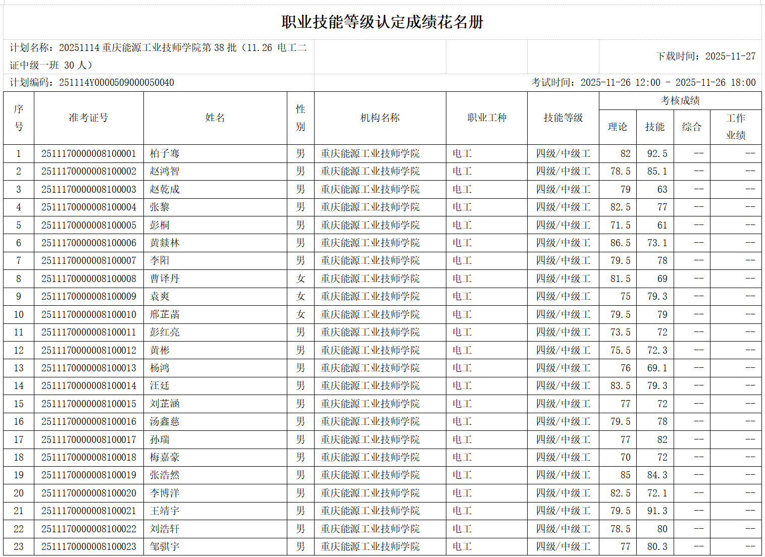The image size is (765, 557).
Task: Select the name cell 柏子骞
Action: pos(165,154)
